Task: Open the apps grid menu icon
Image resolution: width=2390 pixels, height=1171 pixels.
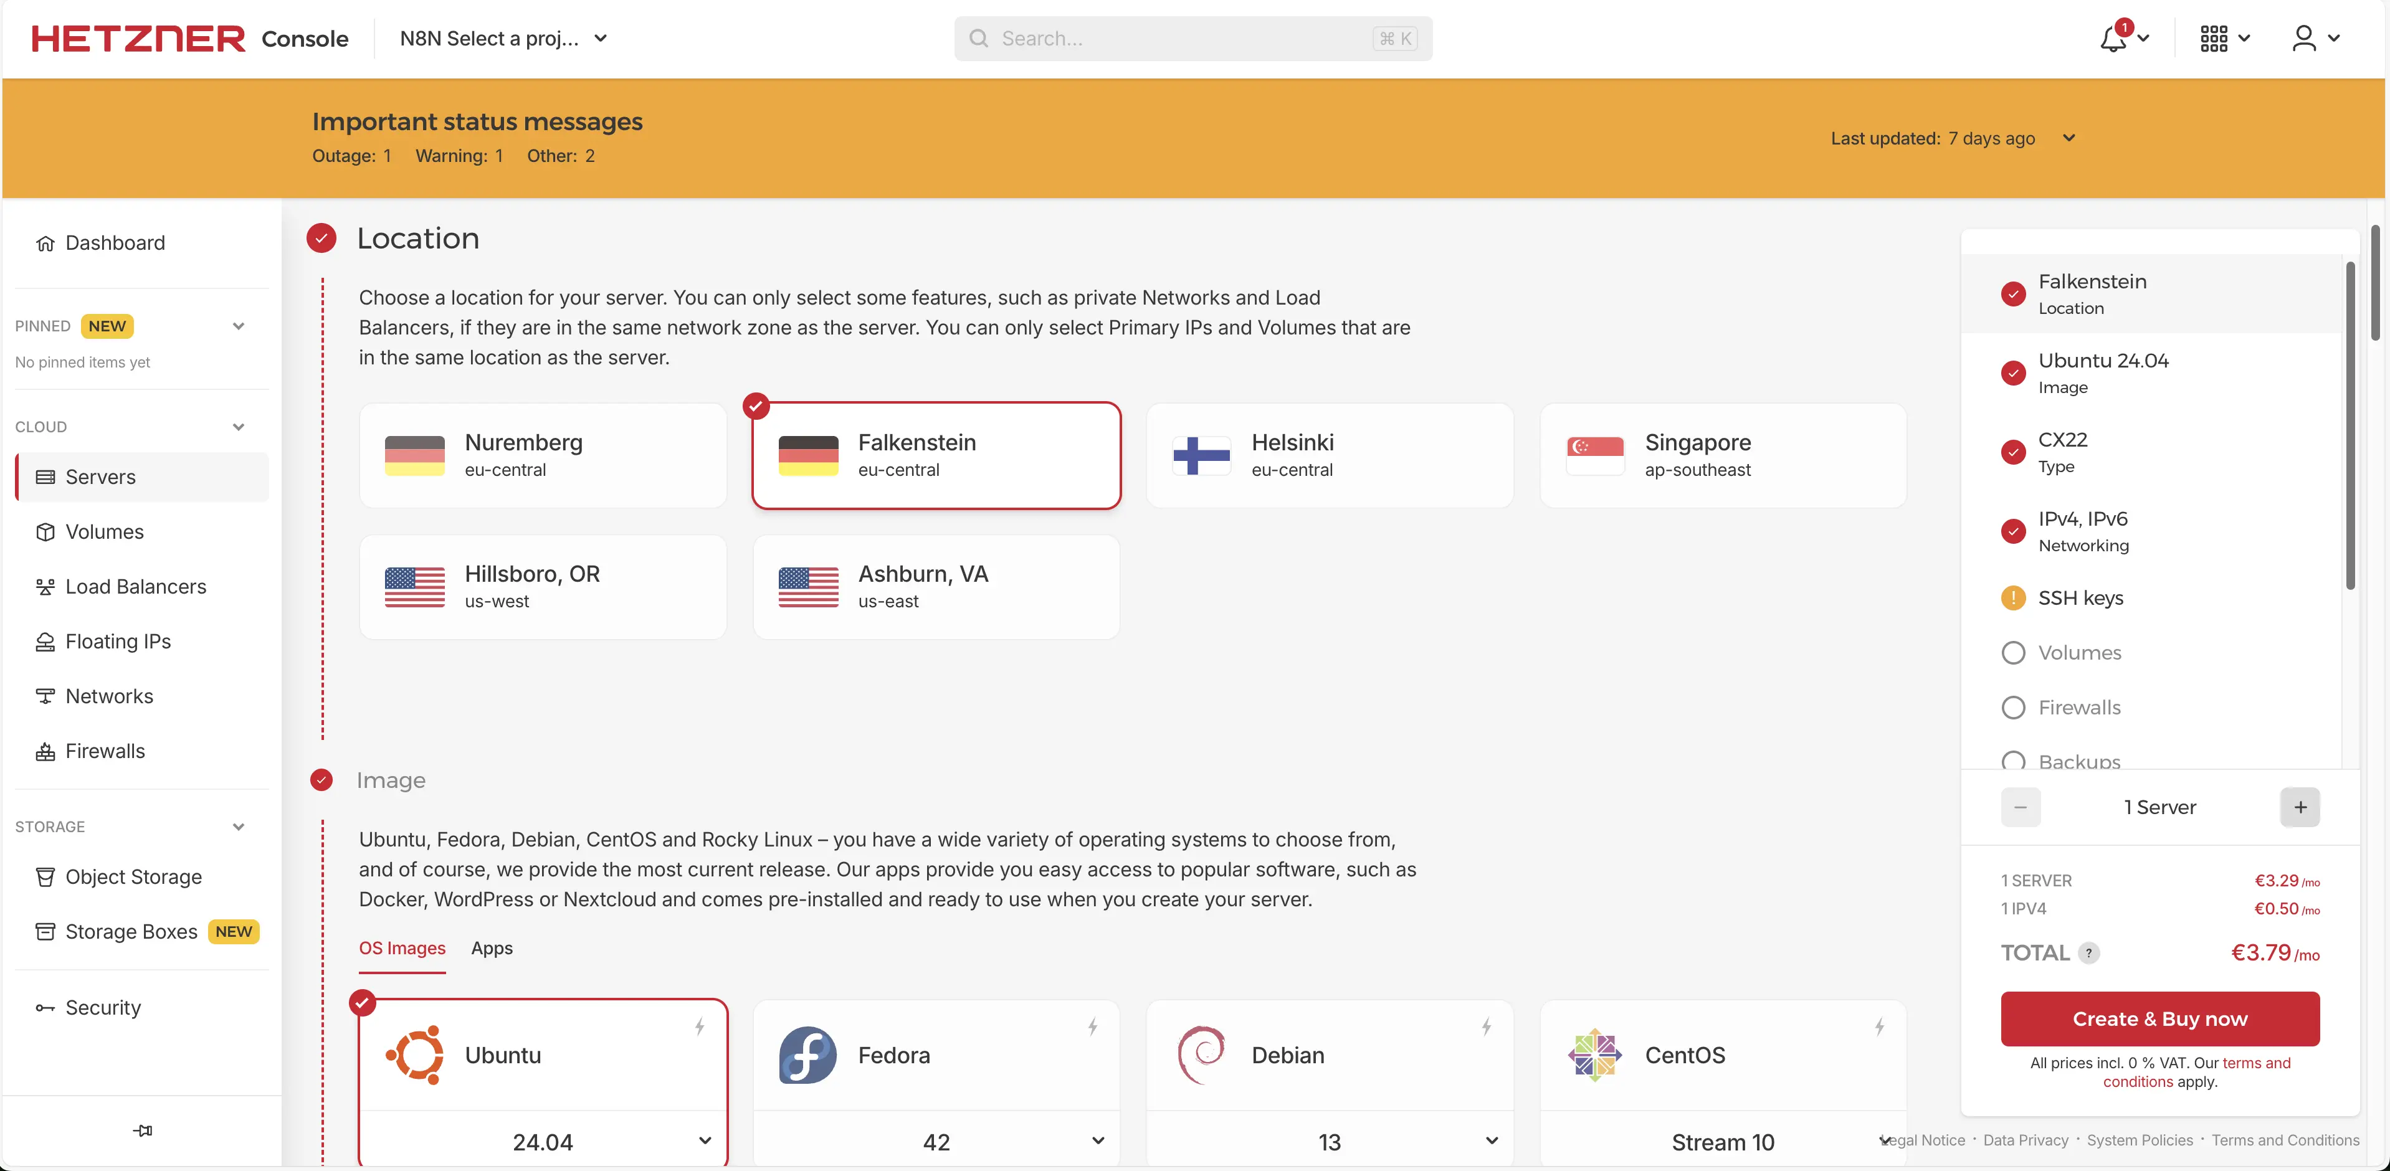Action: click(2214, 39)
